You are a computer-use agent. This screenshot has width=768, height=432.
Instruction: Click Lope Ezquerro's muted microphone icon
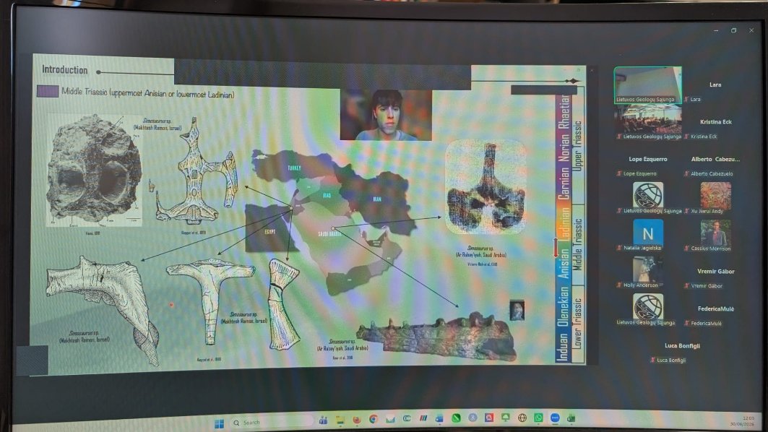point(619,173)
